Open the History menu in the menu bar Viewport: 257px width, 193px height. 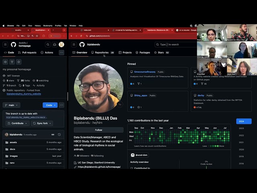(38, 26)
